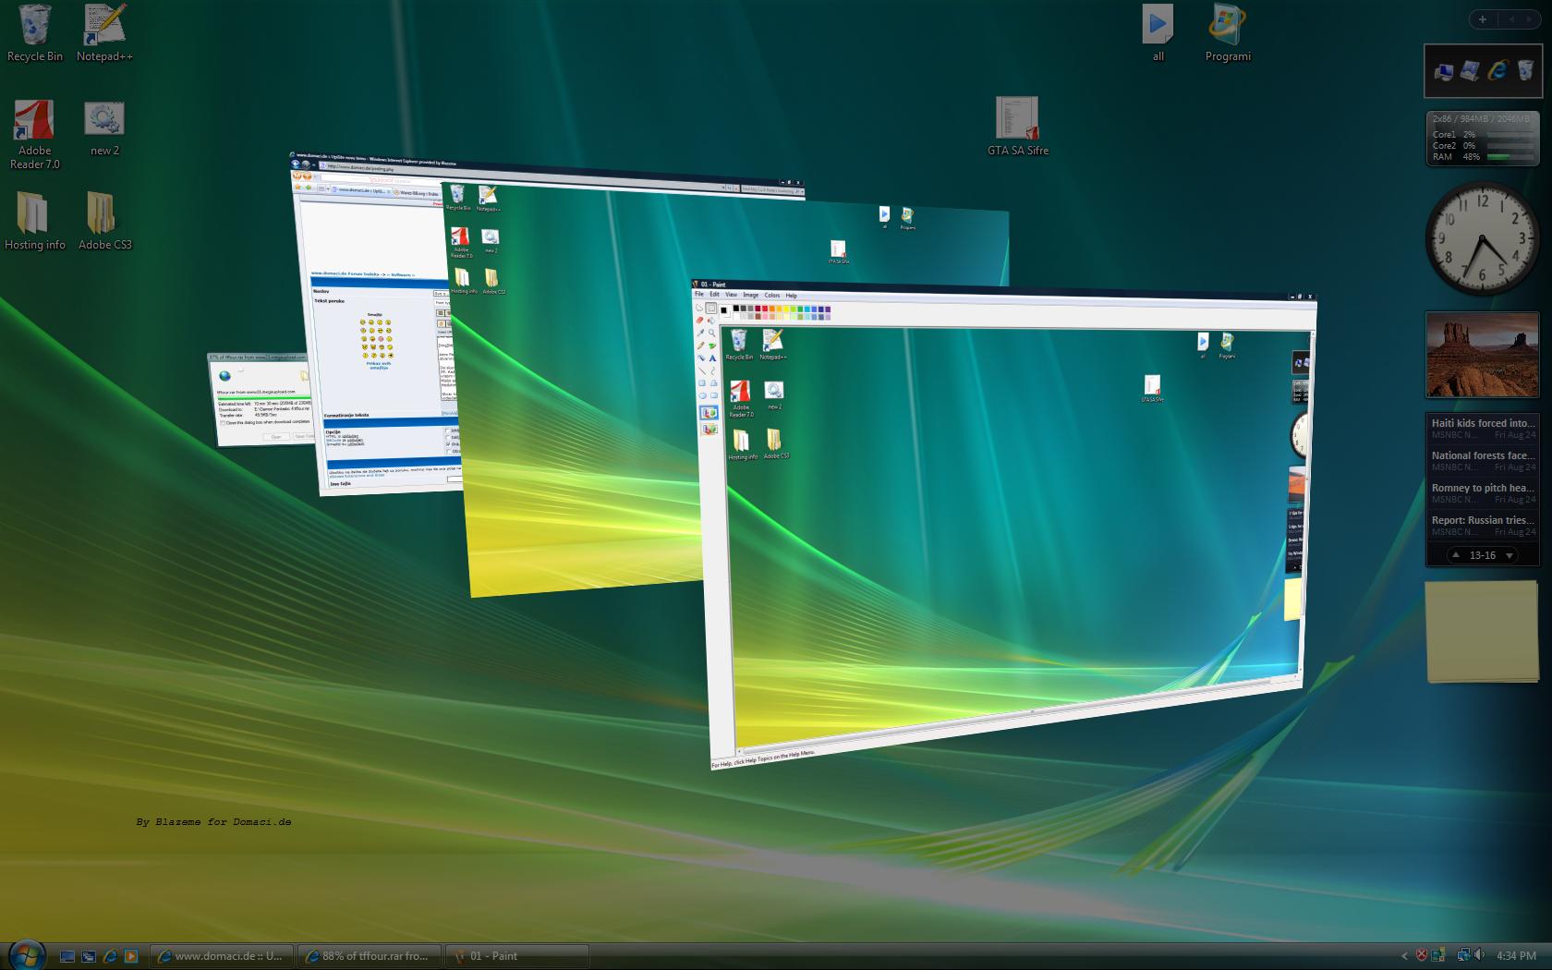
Task: Select the Magnifier tool in Paint
Action: (711, 333)
